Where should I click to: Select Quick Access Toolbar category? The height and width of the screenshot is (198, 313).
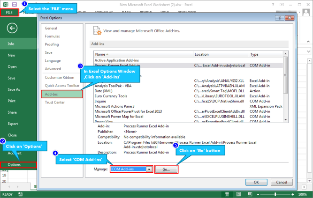pos(62,86)
